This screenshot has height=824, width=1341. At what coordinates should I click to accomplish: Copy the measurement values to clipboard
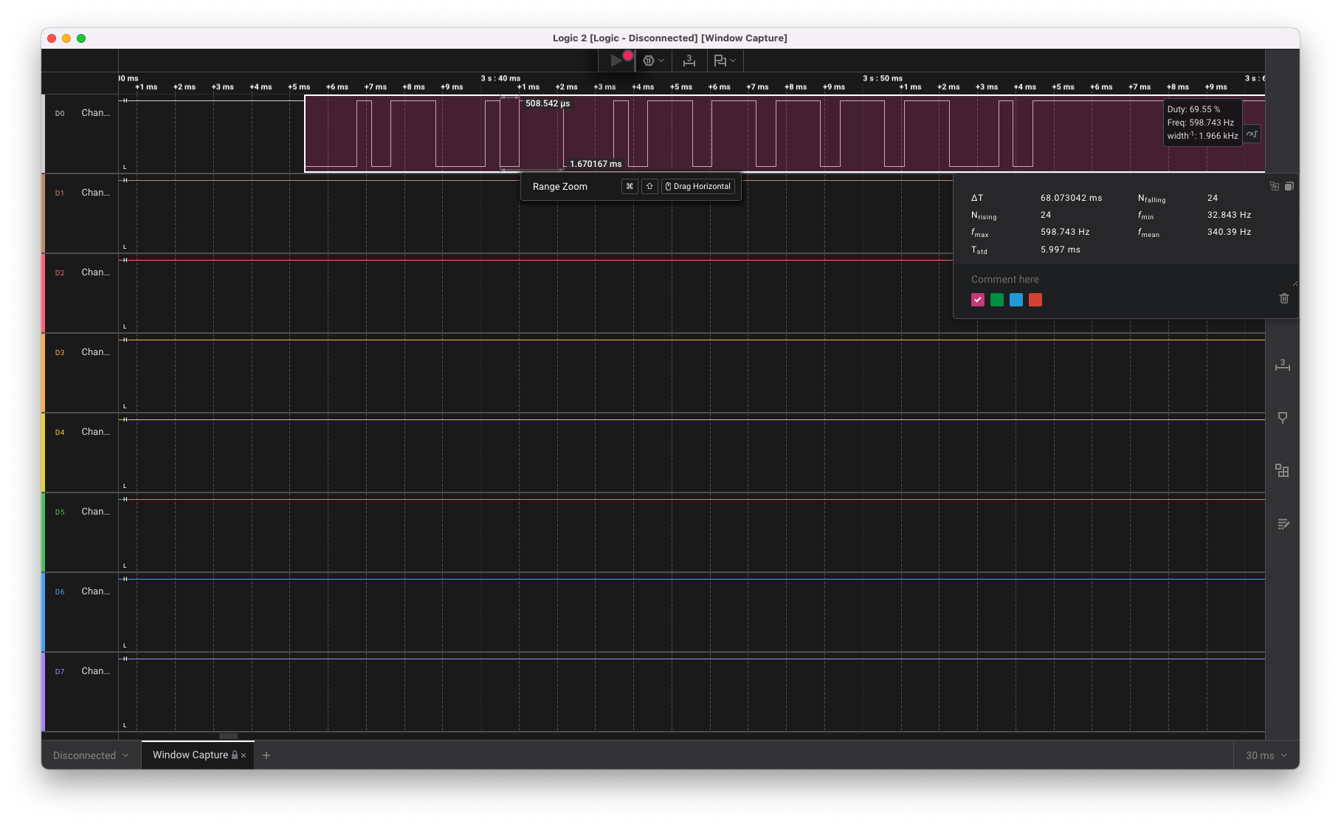1289,186
